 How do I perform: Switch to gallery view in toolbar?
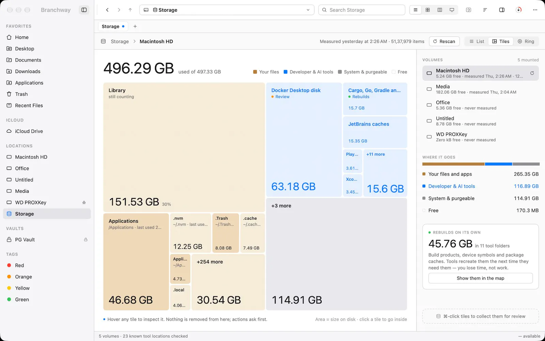tap(452, 10)
